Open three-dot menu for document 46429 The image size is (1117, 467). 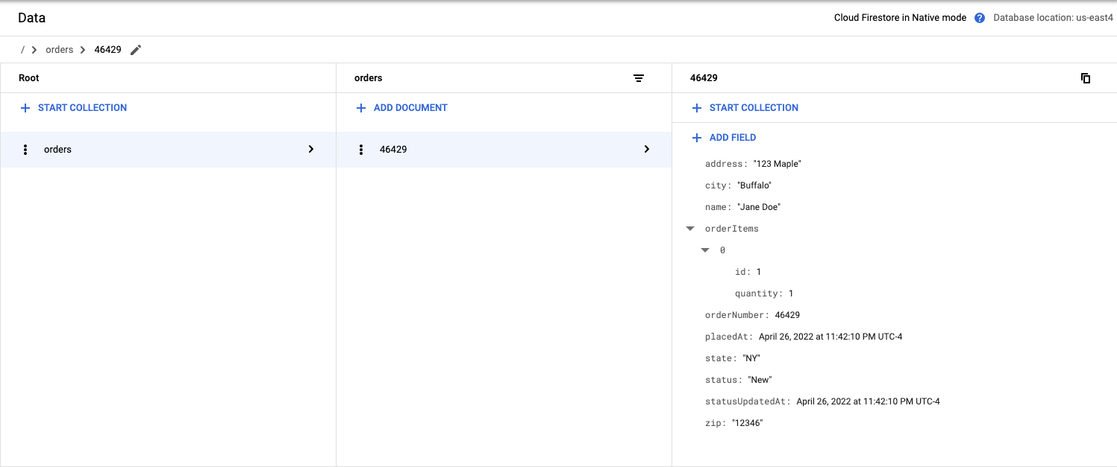pos(361,150)
